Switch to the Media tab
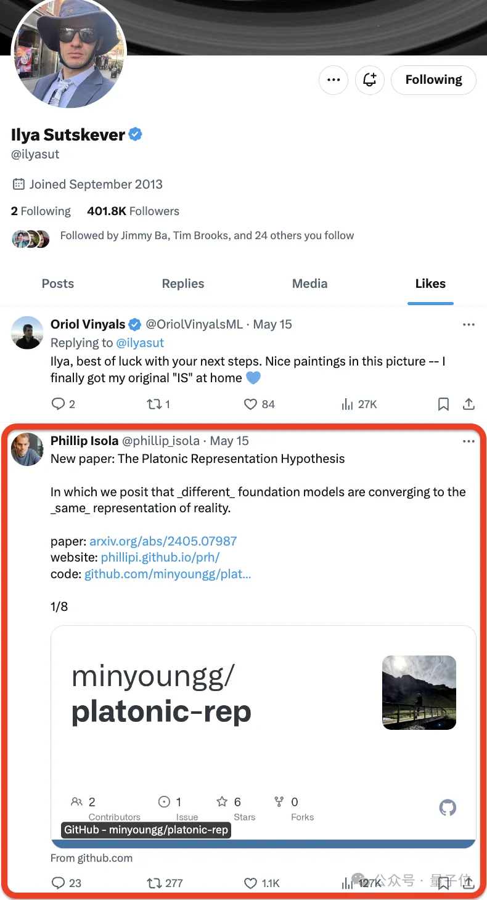 coord(309,284)
